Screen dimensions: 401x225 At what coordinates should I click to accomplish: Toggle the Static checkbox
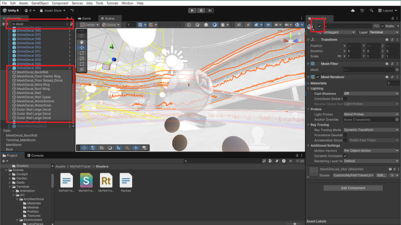coord(383,26)
